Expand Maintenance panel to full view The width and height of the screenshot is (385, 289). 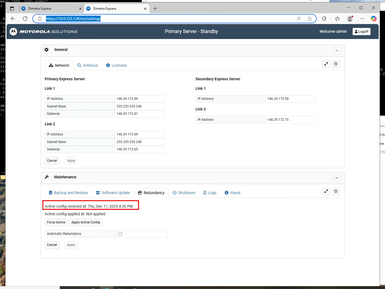click(x=326, y=192)
